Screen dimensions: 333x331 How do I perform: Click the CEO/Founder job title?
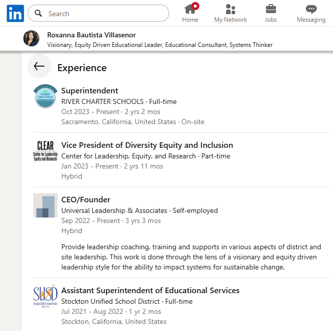pyautogui.click(x=86, y=200)
